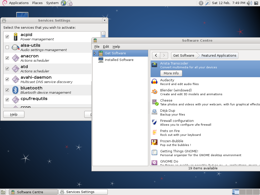Open the Applications menu
Viewport: 260px width, 195px height.
[x=19, y=3]
